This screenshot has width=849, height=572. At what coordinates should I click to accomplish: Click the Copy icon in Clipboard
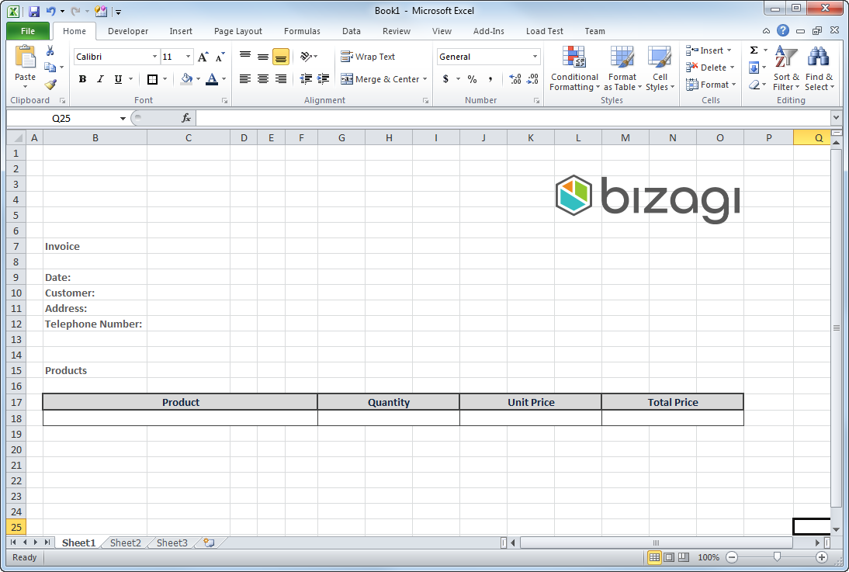click(50, 68)
